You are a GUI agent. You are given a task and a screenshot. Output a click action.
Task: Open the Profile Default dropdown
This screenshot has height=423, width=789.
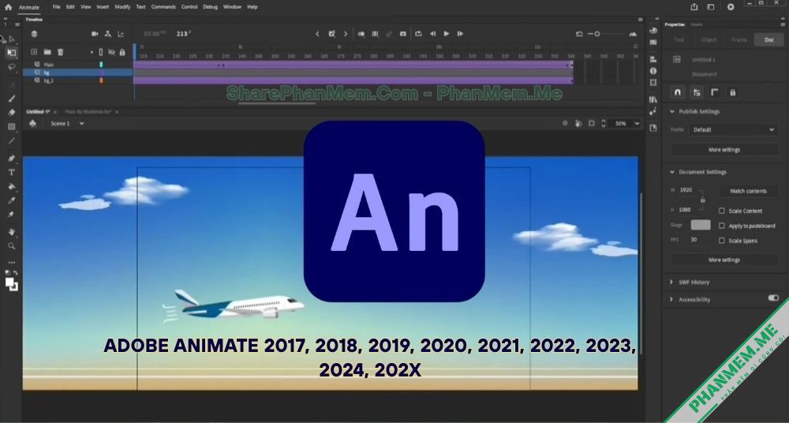pyautogui.click(x=733, y=129)
